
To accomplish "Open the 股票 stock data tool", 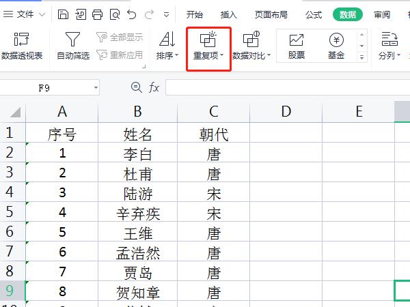I will 297,46.
